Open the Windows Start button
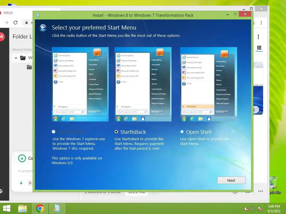 click(x=7, y=208)
